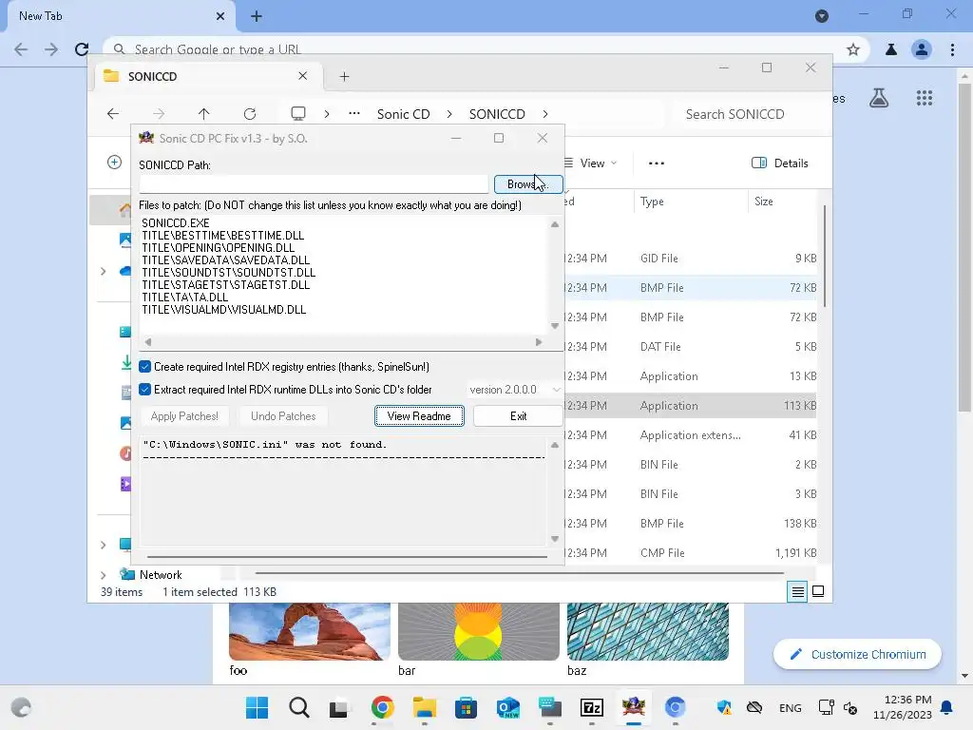The height and width of the screenshot is (730, 973).
Task: Expand chevron after SONICCD breadcrumb
Action: (544, 114)
